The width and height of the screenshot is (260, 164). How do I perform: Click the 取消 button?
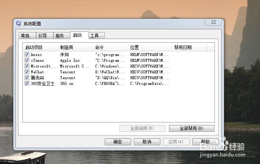click(147, 142)
